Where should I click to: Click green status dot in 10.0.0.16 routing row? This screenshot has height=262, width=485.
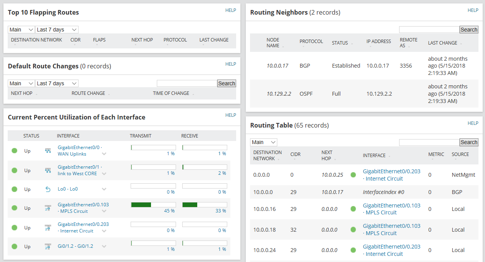(353, 209)
